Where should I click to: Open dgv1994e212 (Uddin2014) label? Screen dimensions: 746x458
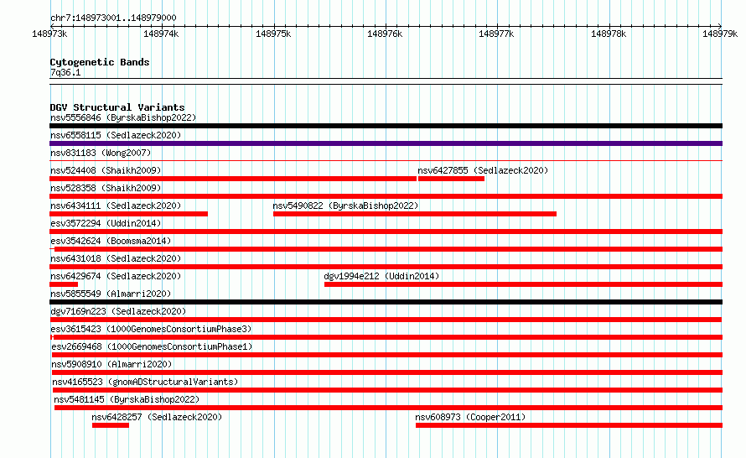(381, 276)
